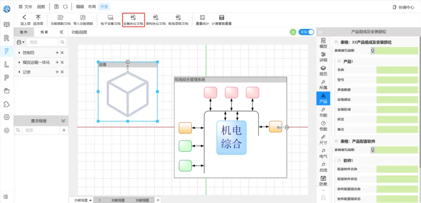Screen dimensions: 421x203
Task: Remove 煤炭运输一体化 with its × button
Action: click(62, 62)
